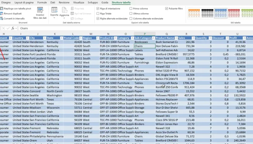Open the Esporta table icon
253x144 pixels.
54,10
